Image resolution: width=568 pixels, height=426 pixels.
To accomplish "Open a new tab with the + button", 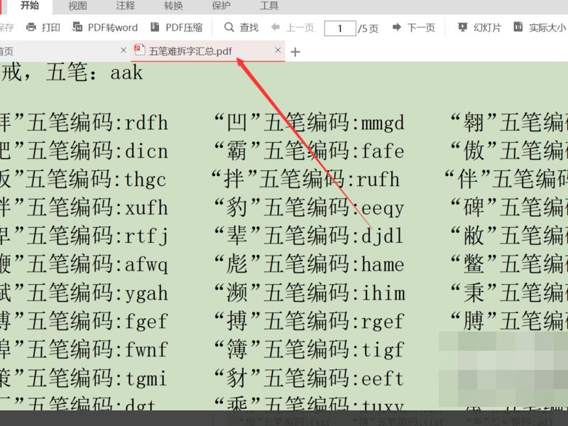I will tap(295, 50).
